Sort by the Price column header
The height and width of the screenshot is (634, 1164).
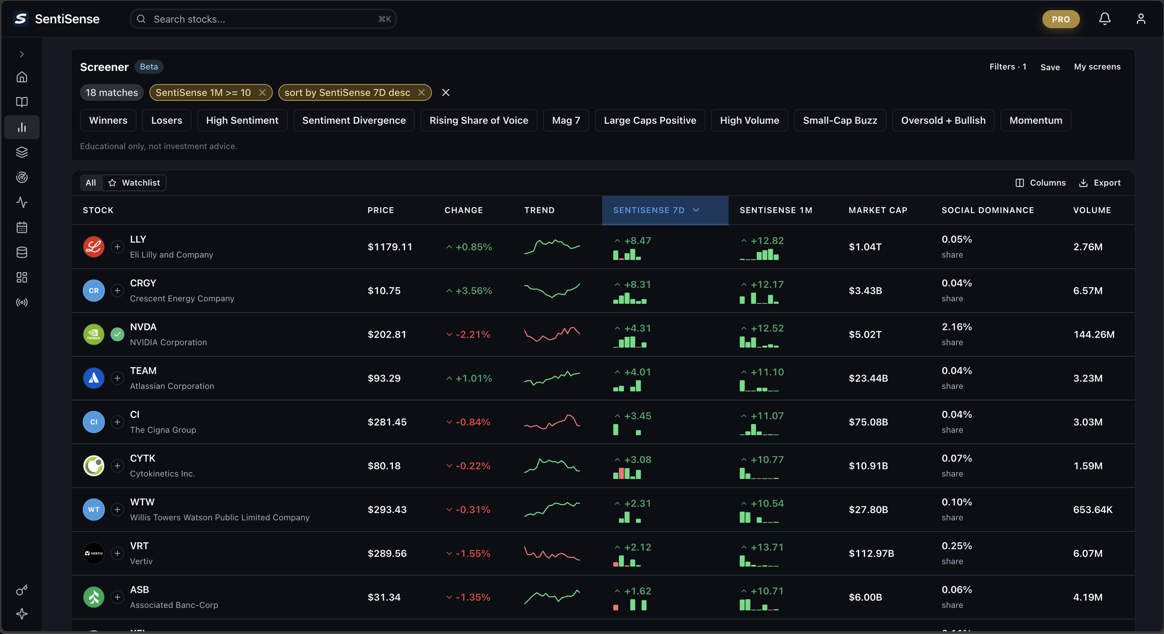click(x=381, y=211)
